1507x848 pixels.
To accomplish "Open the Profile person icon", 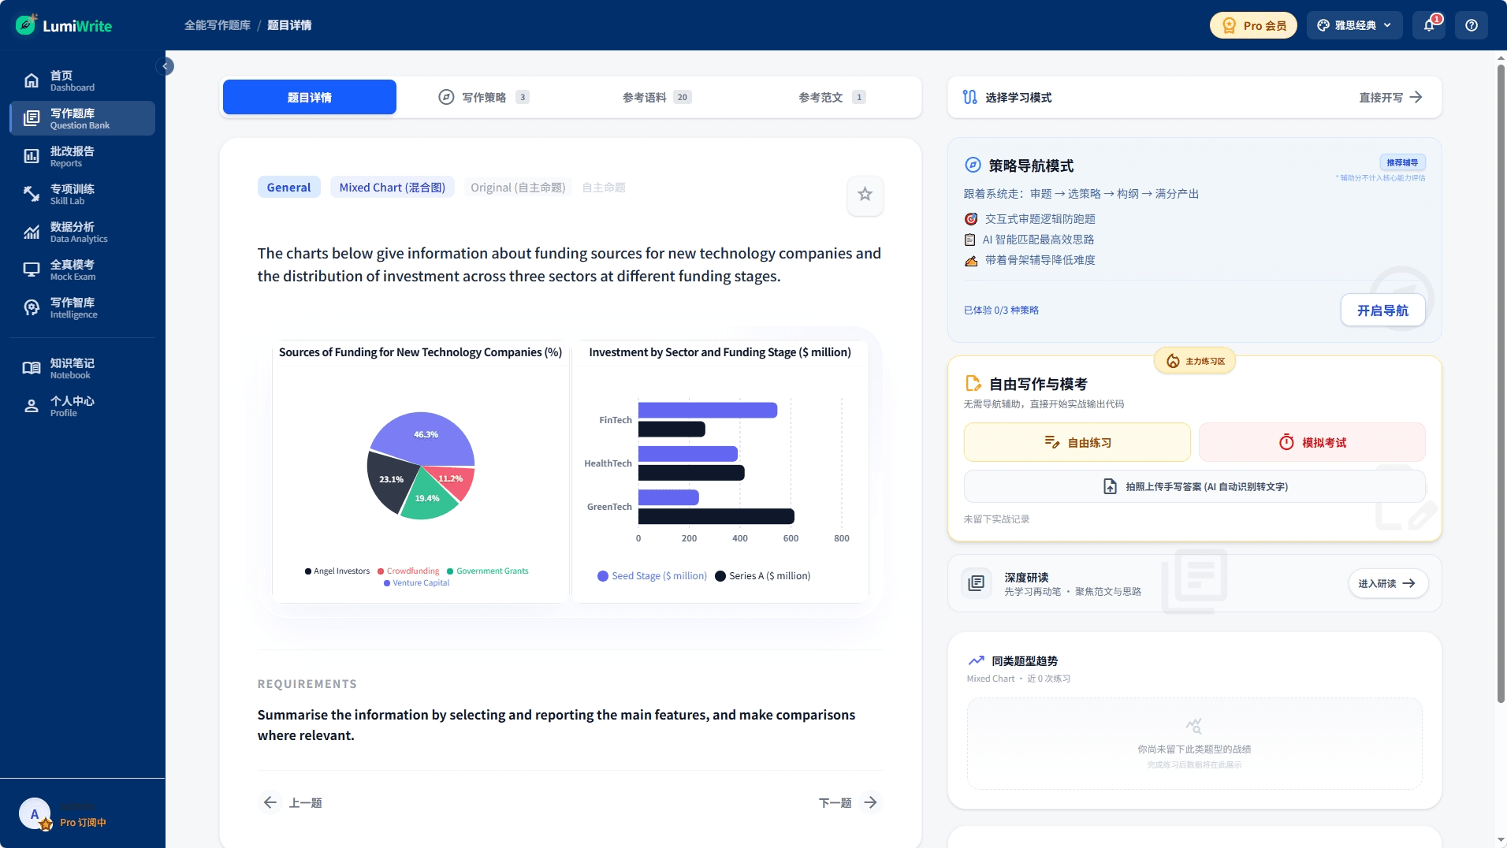I will 32,406.
